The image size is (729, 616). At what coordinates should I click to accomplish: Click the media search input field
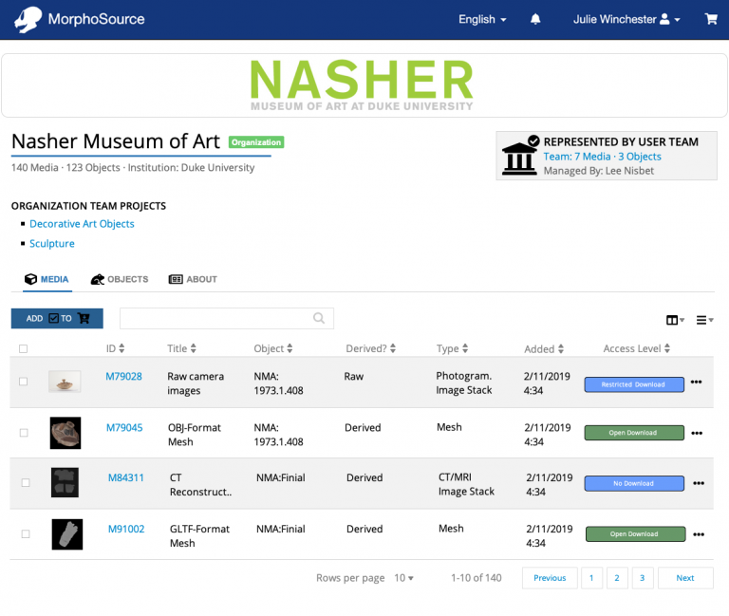point(216,319)
